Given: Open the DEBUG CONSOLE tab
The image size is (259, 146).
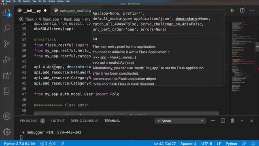Looking at the screenshot, I should (x=85, y=121).
